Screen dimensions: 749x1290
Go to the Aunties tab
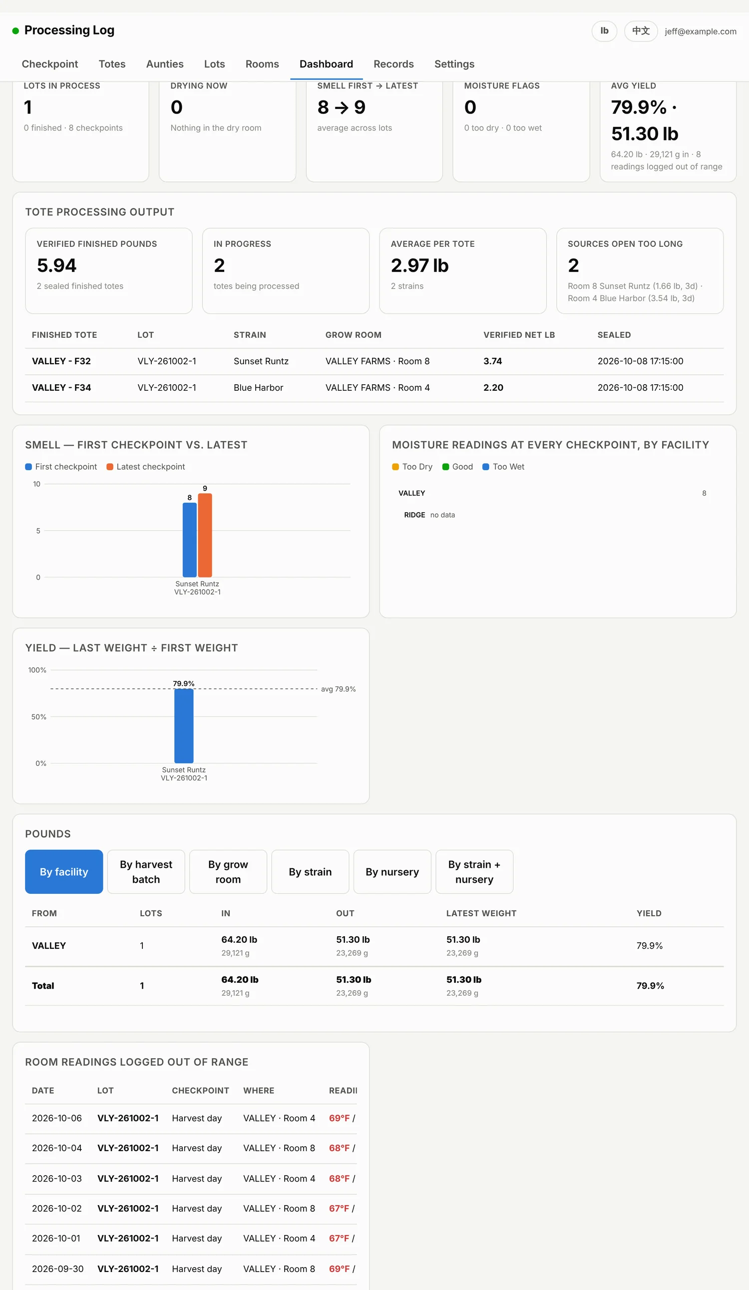[165, 64]
